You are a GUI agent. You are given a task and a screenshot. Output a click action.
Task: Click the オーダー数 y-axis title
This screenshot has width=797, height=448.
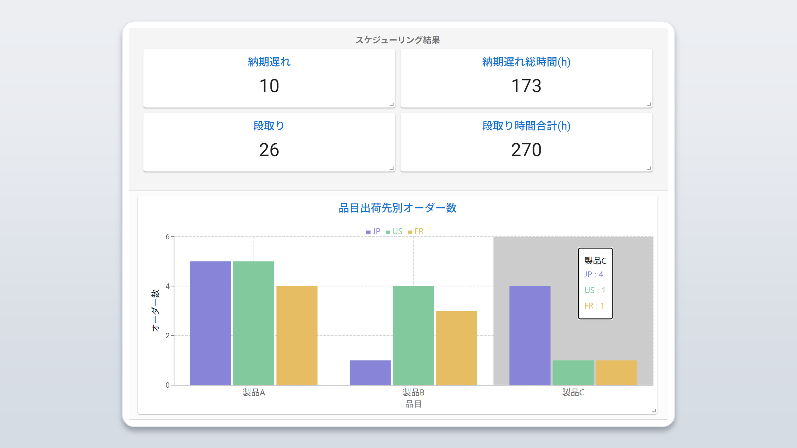(x=155, y=311)
